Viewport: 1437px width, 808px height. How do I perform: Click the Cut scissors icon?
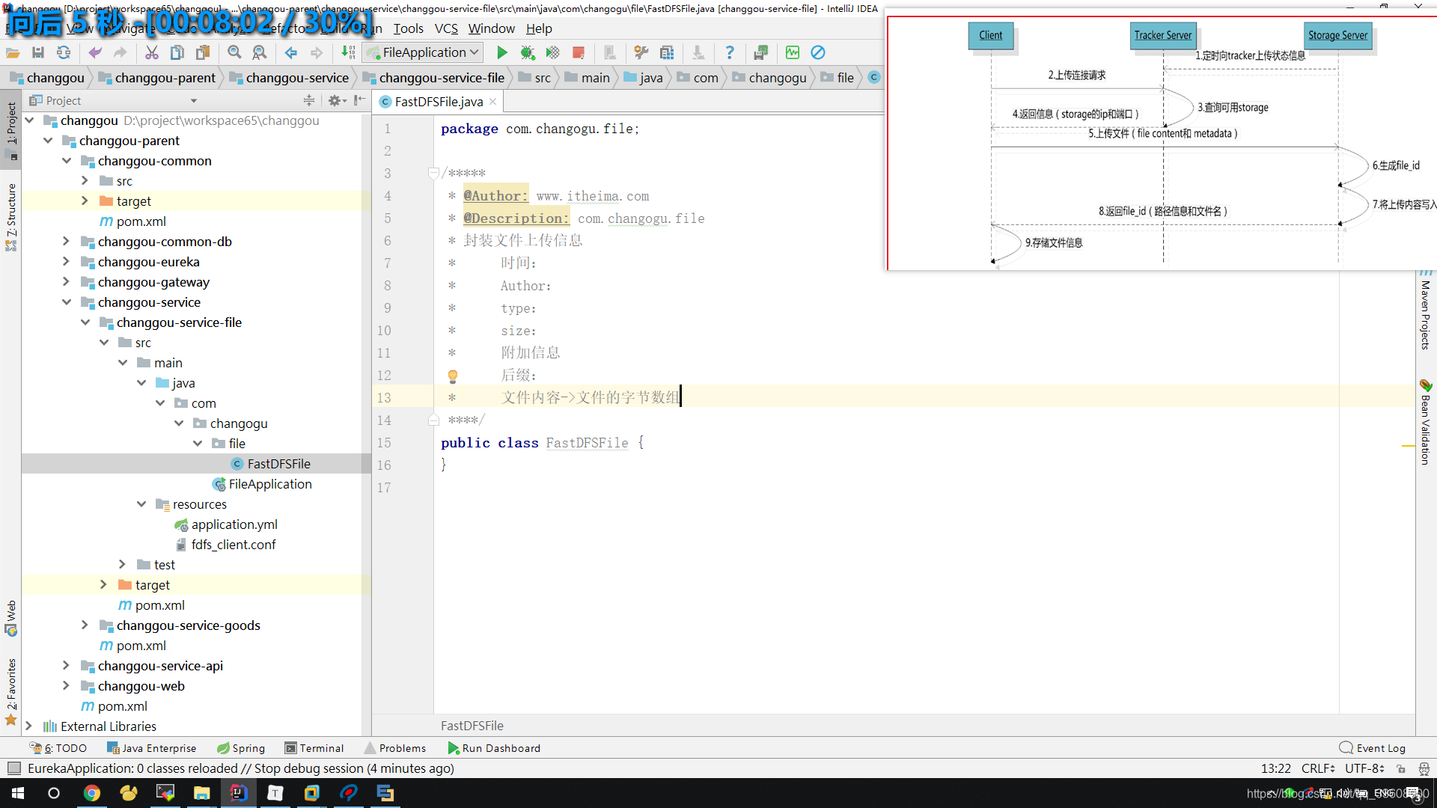pos(152,52)
